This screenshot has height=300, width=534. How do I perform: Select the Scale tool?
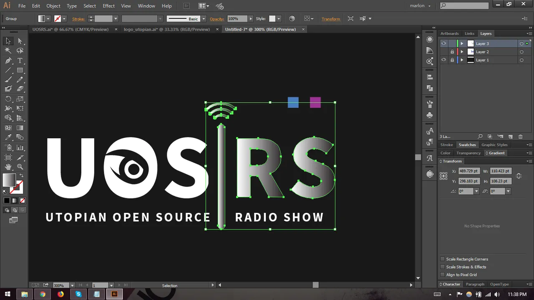tap(20, 99)
